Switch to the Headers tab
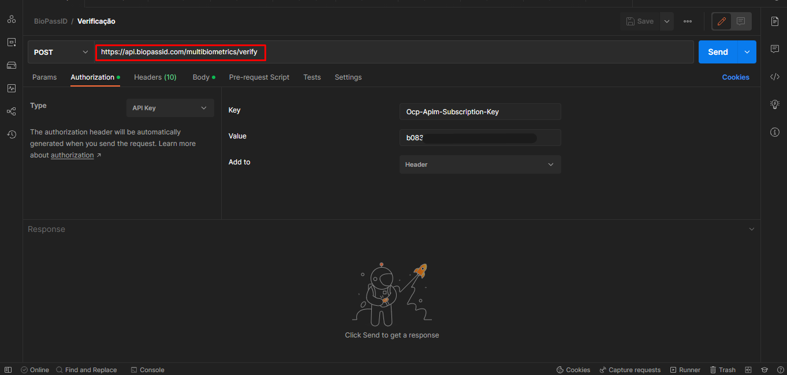 click(155, 77)
